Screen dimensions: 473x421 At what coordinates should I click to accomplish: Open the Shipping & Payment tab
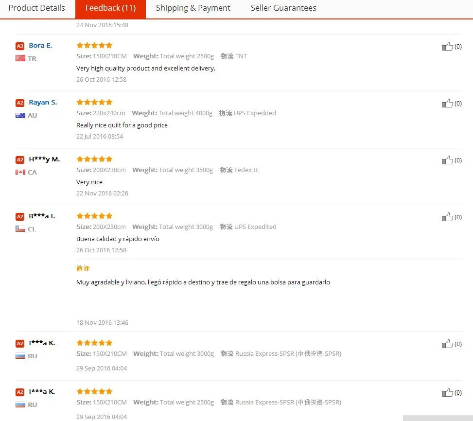point(193,8)
